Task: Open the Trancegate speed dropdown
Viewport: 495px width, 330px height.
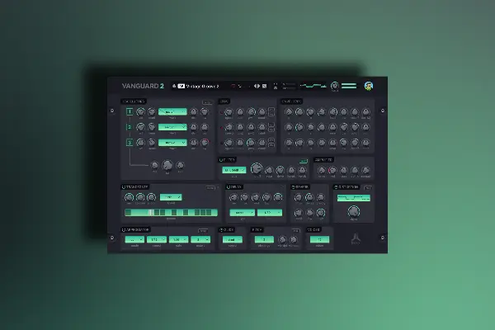Action: [x=171, y=197]
